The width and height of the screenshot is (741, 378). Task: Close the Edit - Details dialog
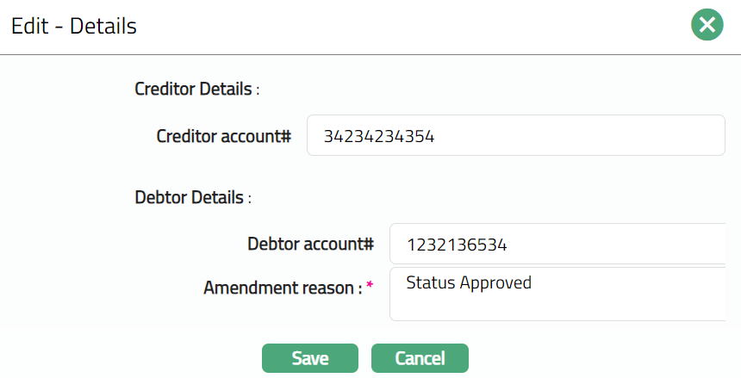click(x=707, y=26)
